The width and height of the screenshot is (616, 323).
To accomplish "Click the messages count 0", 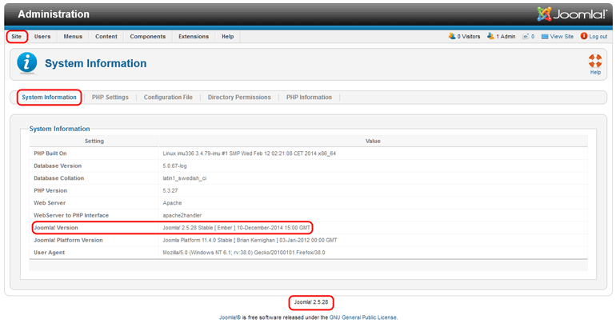I will (533, 37).
